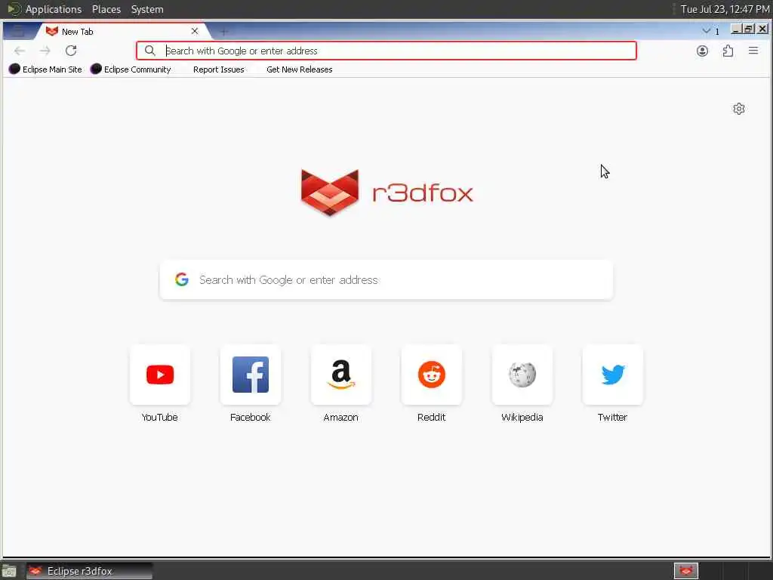
Task: Select the New Tab tab
Action: [123, 31]
